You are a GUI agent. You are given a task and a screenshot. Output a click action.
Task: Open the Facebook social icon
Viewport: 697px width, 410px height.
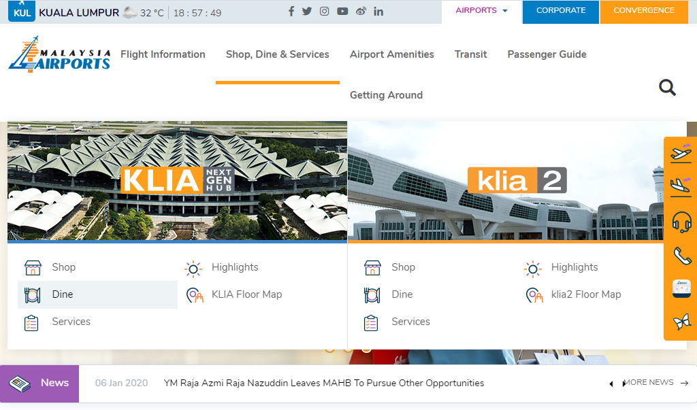pos(291,12)
